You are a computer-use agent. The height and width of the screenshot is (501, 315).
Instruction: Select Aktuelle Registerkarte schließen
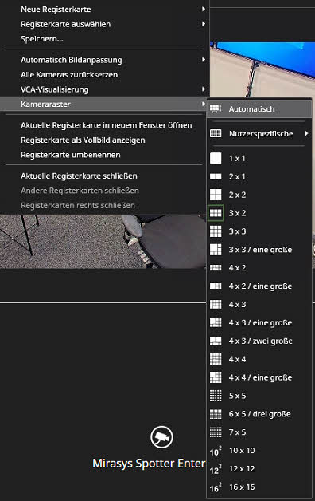[104, 176]
